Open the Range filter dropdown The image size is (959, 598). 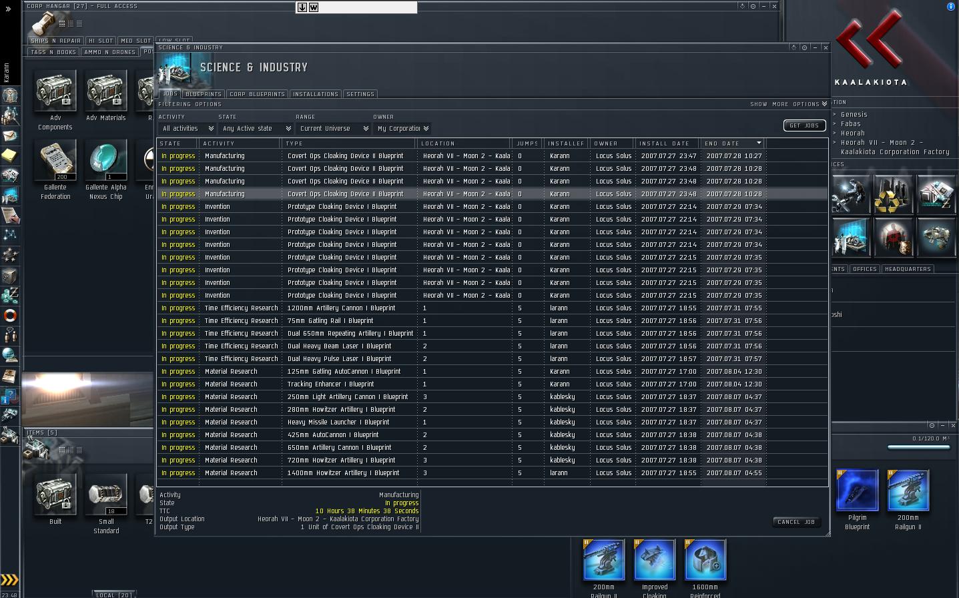pyautogui.click(x=333, y=128)
